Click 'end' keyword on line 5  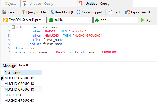point(32,44)
